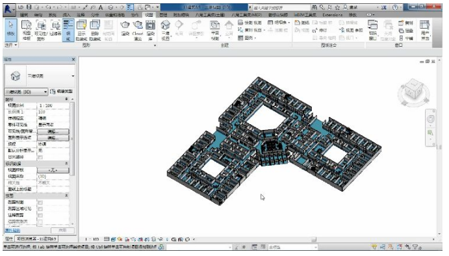This screenshot has width=449, height=256.
Task: Click Undo arrow in quick access toolbar
Action: [x=47, y=7]
